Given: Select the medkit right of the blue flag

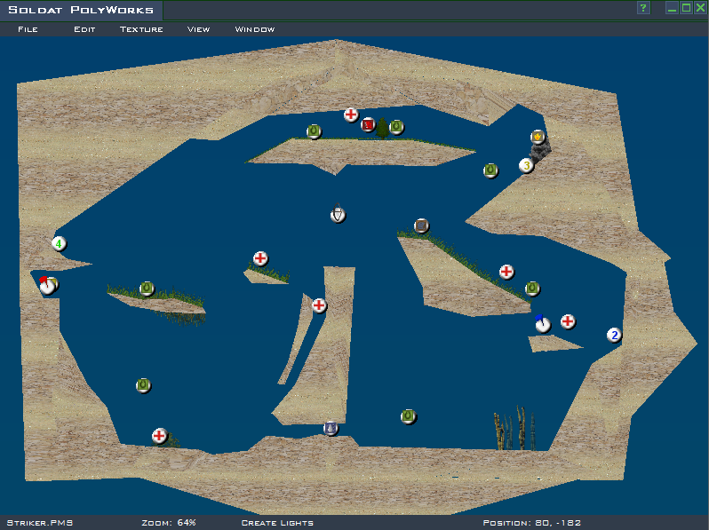Looking at the screenshot, I should [x=568, y=321].
